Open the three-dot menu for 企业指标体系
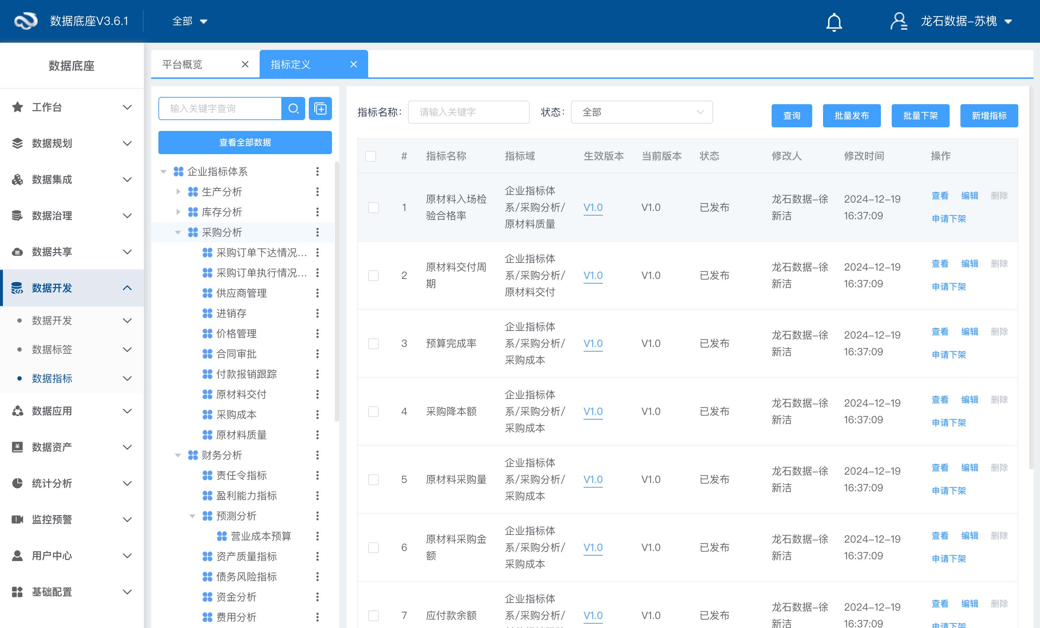This screenshot has height=628, width=1040. [317, 171]
